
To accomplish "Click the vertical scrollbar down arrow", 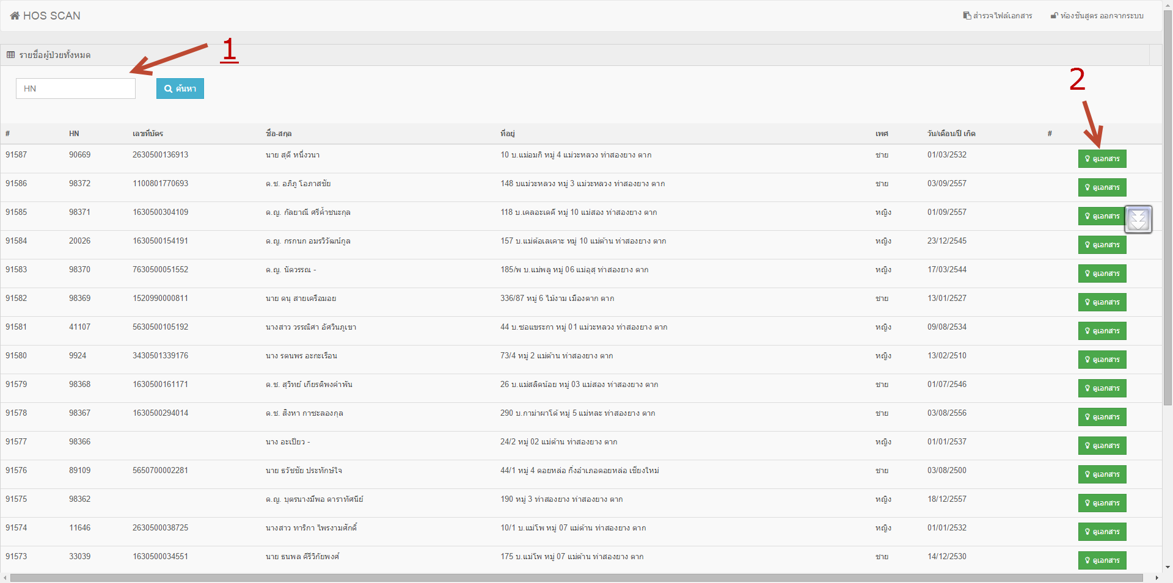I will 1168,567.
